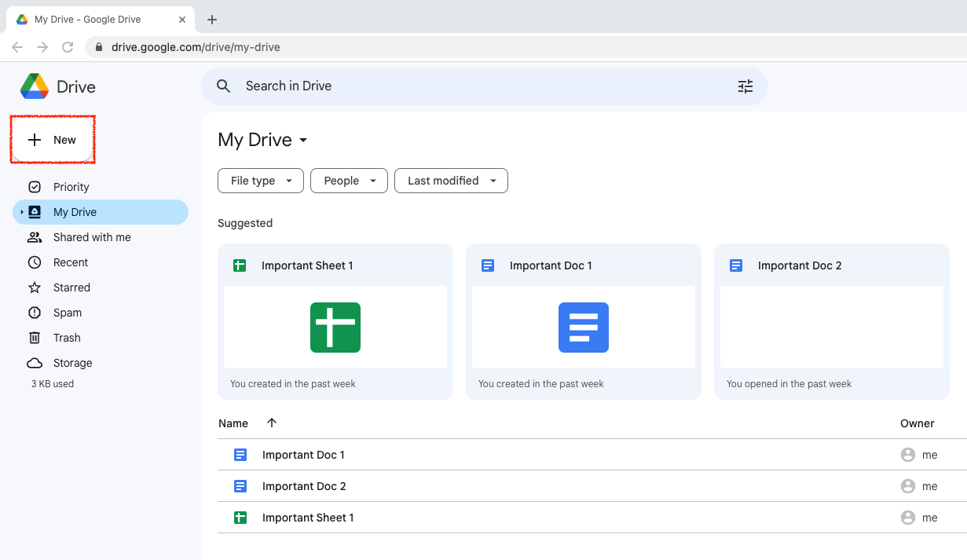Open the My Drive title dropdown menu
This screenshot has width=967, height=560.
click(x=303, y=141)
